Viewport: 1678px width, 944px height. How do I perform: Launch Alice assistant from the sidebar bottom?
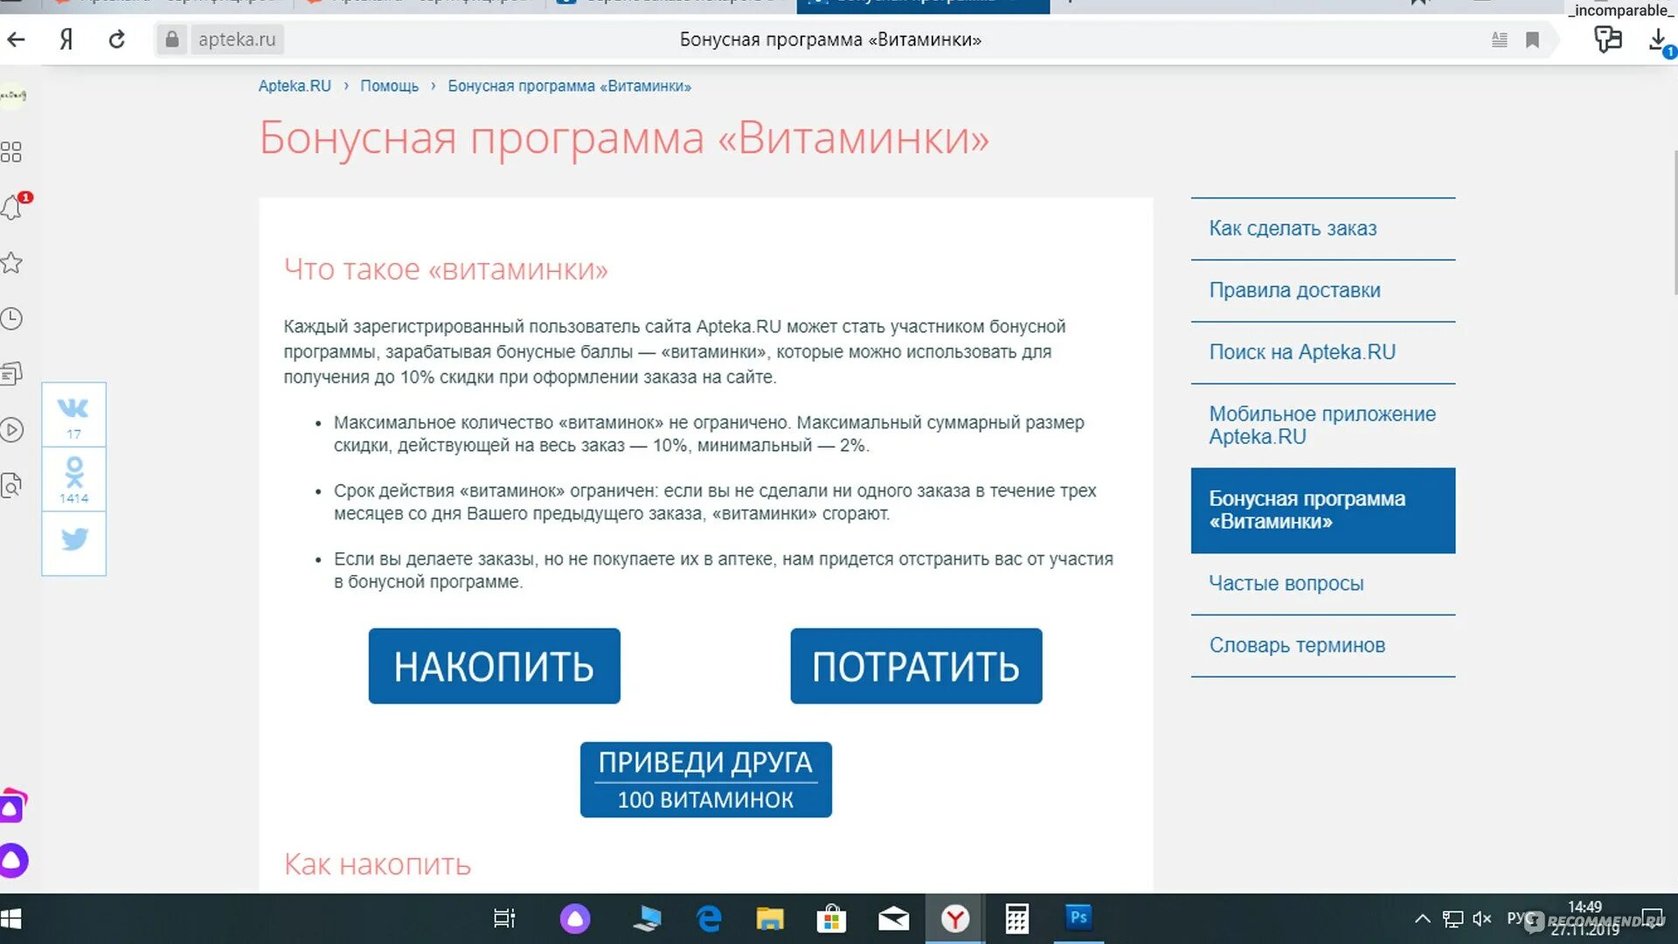coord(13,860)
